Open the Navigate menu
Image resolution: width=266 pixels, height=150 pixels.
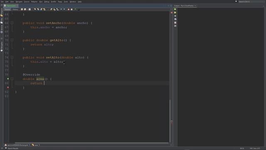pyautogui.click(x=19, y=2)
